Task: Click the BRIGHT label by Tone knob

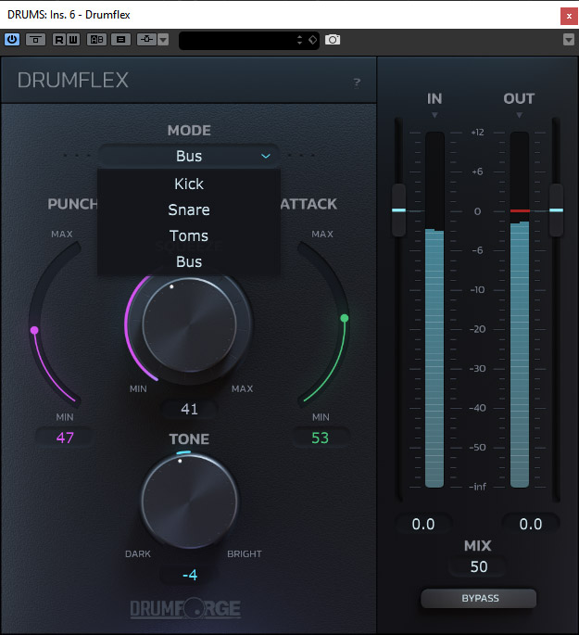Action: pyautogui.click(x=245, y=554)
